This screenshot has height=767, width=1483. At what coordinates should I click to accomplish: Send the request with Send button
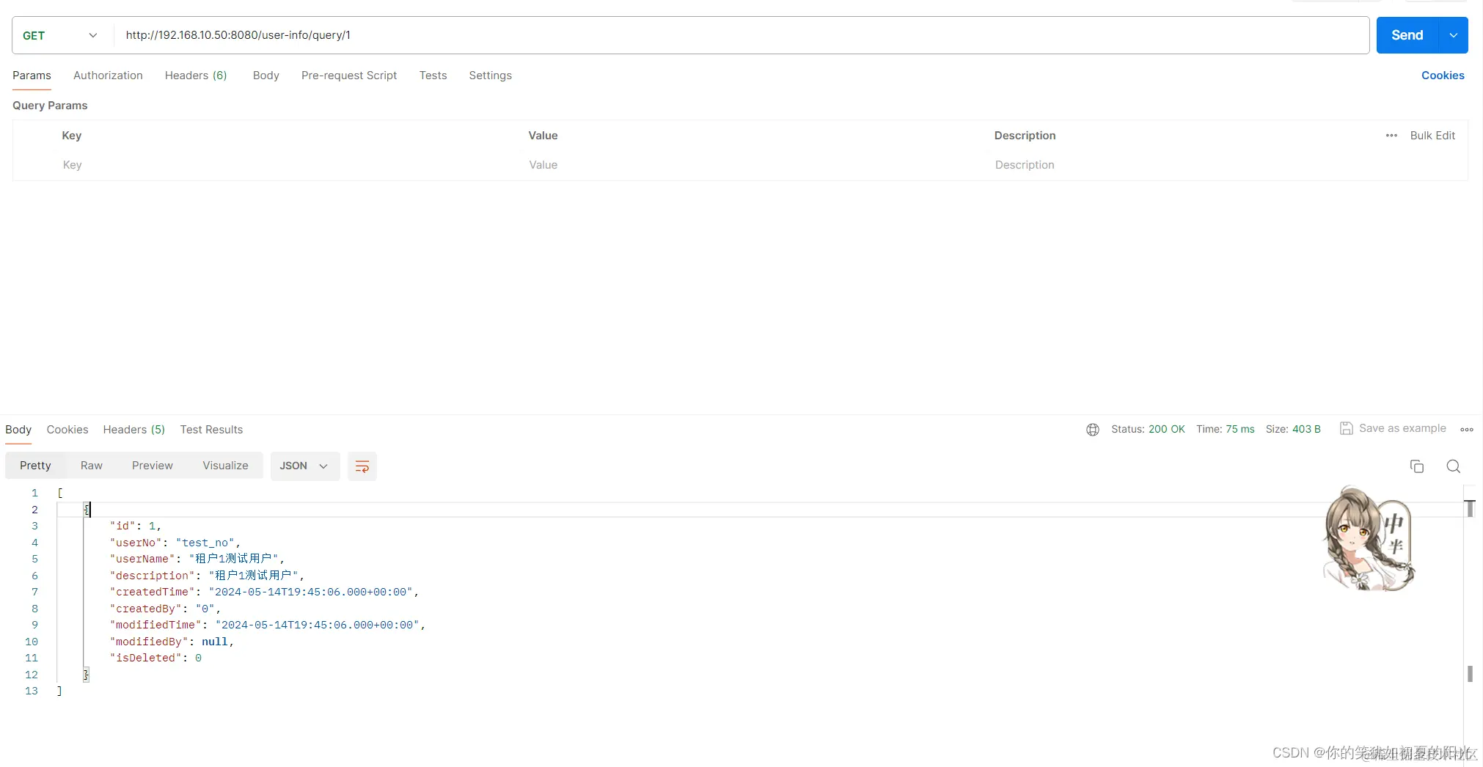pyautogui.click(x=1407, y=35)
